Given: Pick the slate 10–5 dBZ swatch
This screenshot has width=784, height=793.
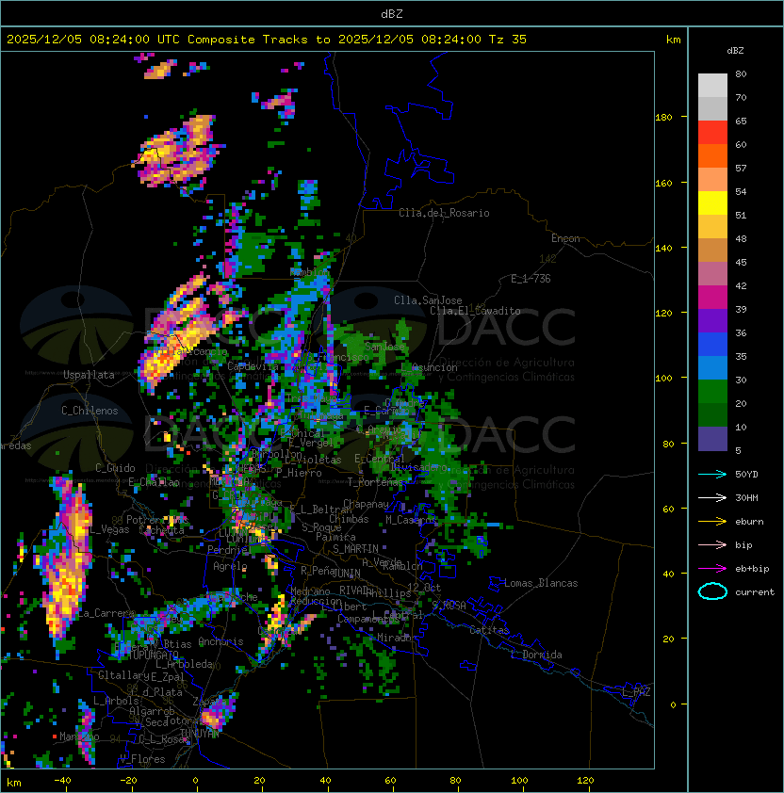Looking at the screenshot, I should (x=712, y=439).
